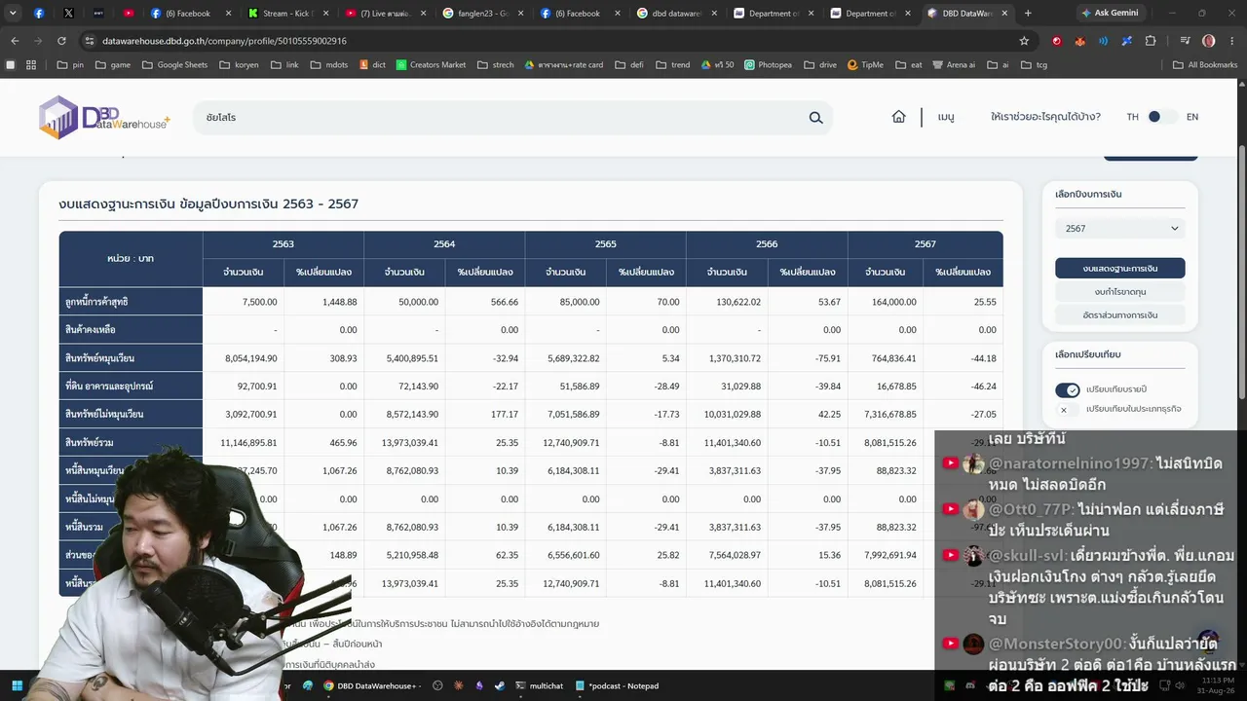Screen dimensions: 1247x701
Task: Open the mdots bookmark folder
Action: pyautogui.click(x=328, y=65)
